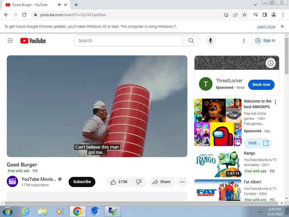Click the vertical page scrollbar thumb
This screenshot has width=289, height=217.
coord(287,56)
